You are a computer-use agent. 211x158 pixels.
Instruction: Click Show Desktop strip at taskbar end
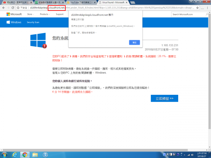[210, 155]
